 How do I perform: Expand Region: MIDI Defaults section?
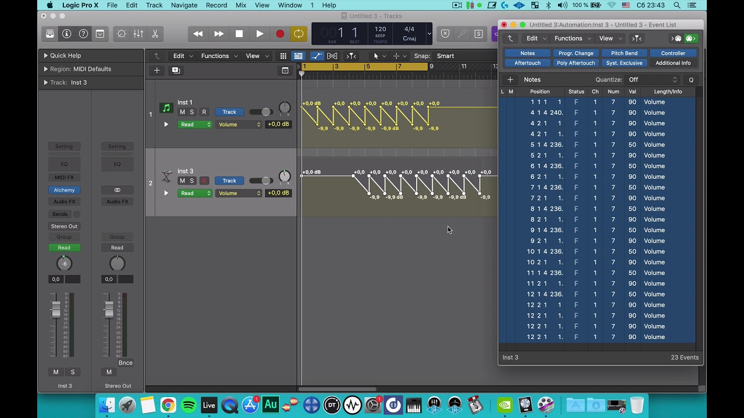pos(46,69)
